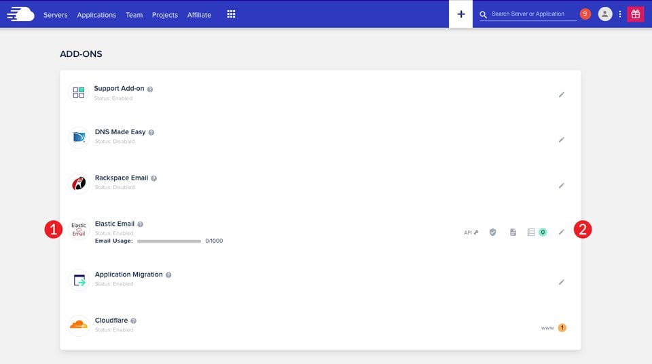
Task: Click the Application Migration title
Action: tap(128, 275)
